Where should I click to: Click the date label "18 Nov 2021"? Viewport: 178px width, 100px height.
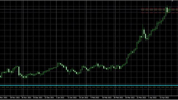[x=15, y=97]
